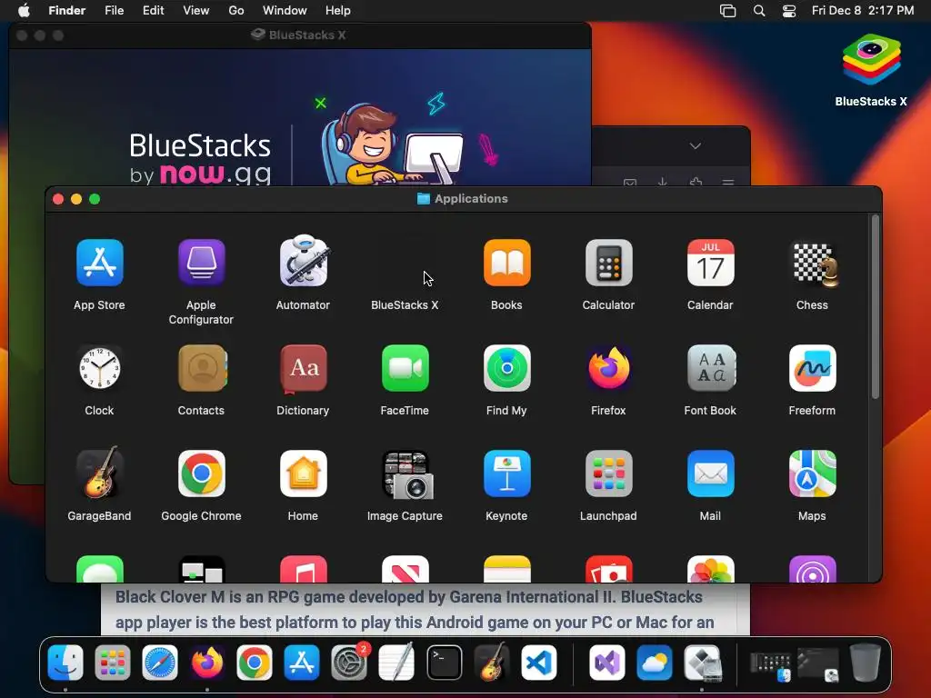This screenshot has width=931, height=698.
Task: Launch GarageBand from Applications folder
Action: [x=99, y=473]
